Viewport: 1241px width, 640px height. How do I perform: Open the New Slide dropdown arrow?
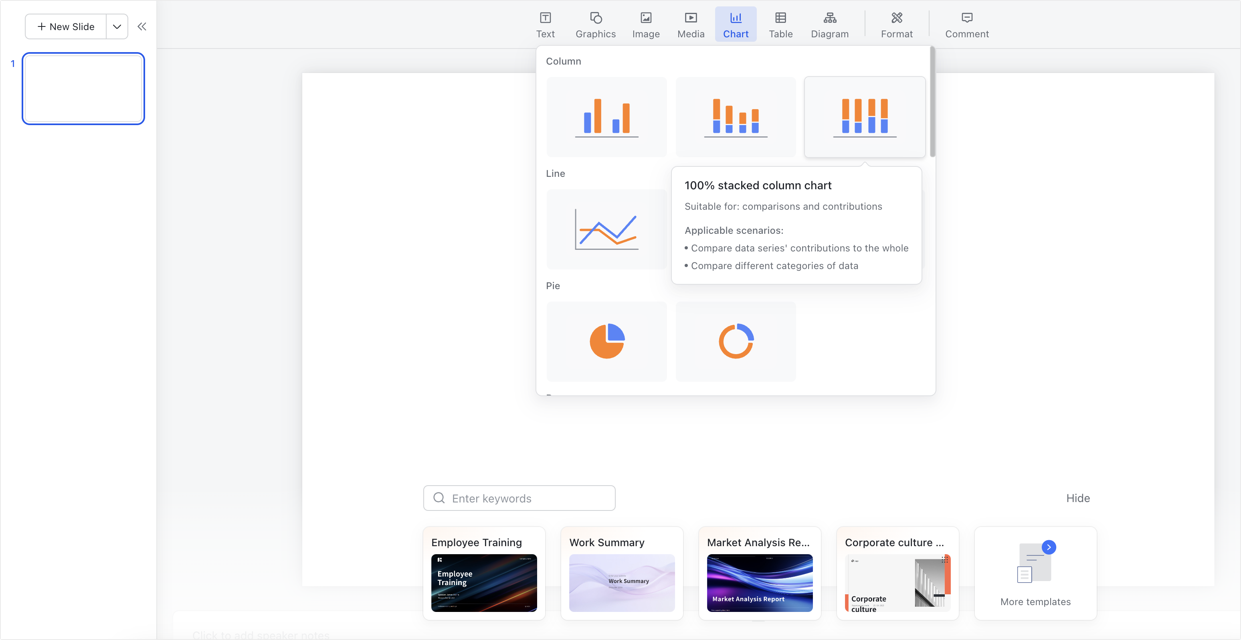point(116,26)
